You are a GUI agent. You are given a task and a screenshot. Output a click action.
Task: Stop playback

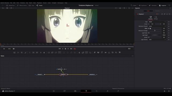(65, 49)
